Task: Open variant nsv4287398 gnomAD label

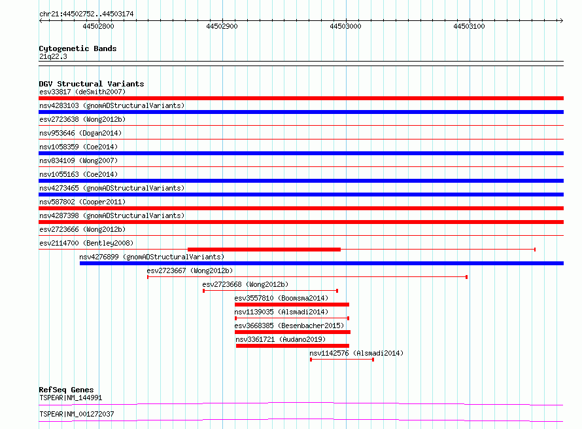Action: (x=112, y=215)
